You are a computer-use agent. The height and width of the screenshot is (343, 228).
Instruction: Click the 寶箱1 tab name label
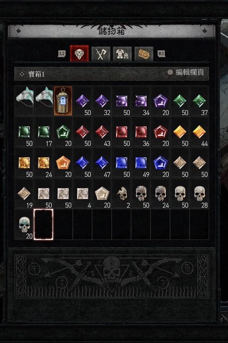pyautogui.click(x=36, y=74)
